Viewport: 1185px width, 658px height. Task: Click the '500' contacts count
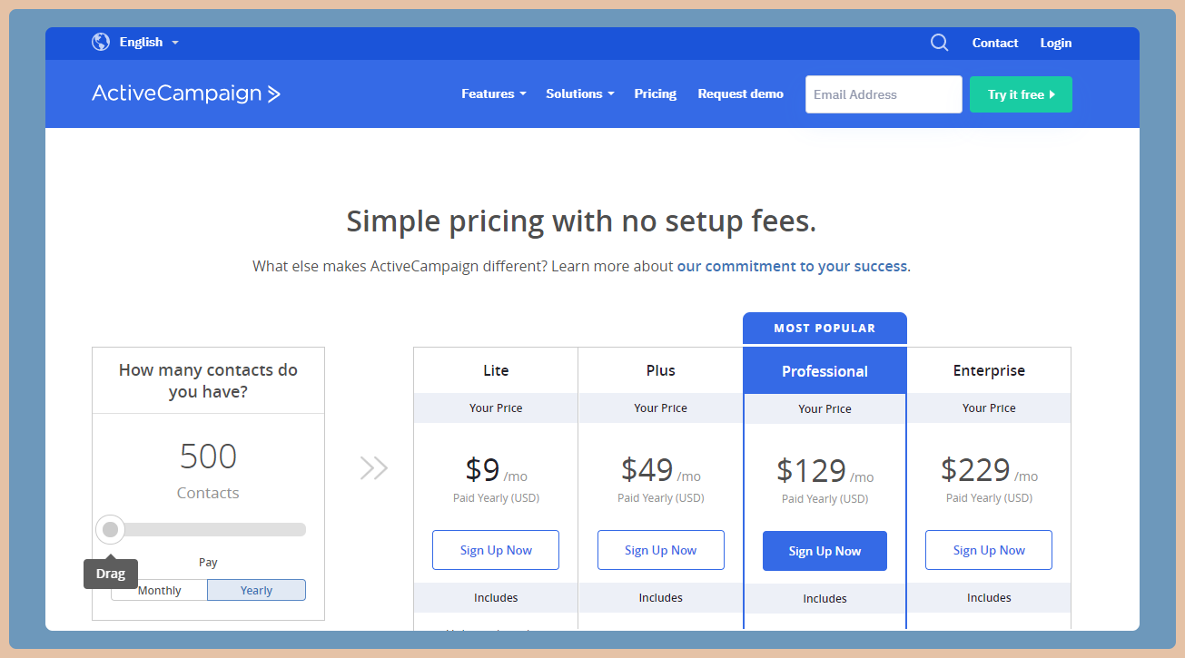208,457
